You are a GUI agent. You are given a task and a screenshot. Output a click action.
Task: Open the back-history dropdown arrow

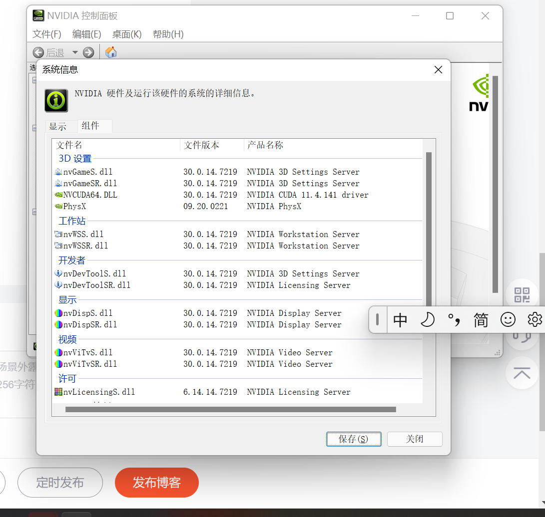[x=75, y=52]
